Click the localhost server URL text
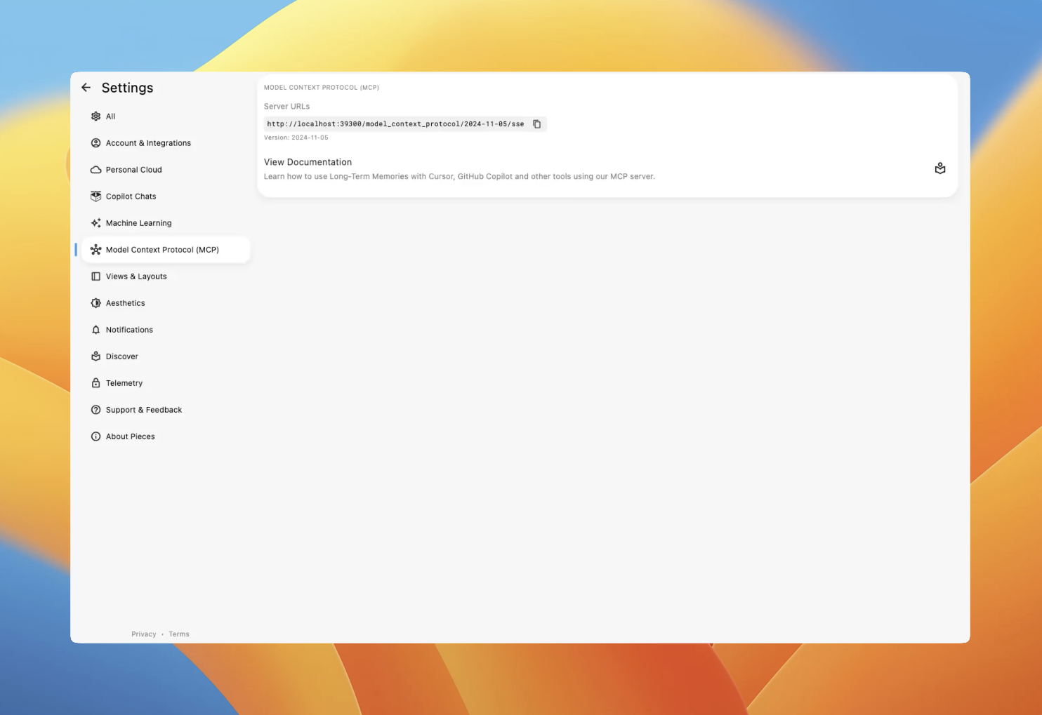 tap(395, 124)
